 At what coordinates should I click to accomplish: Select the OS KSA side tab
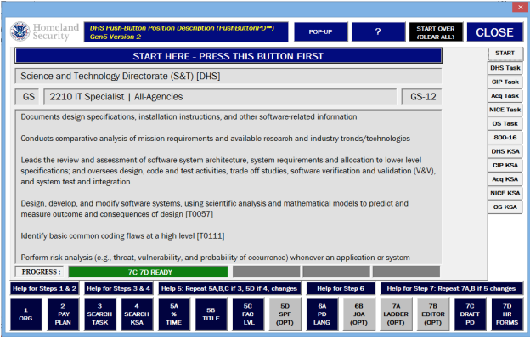505,205
